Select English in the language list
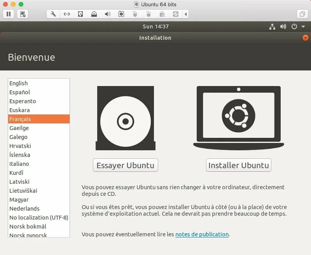This screenshot has width=311, height=255. (39, 83)
